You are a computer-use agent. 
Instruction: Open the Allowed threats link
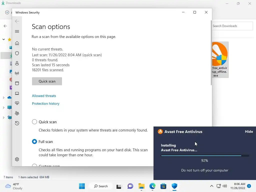tap(44, 96)
